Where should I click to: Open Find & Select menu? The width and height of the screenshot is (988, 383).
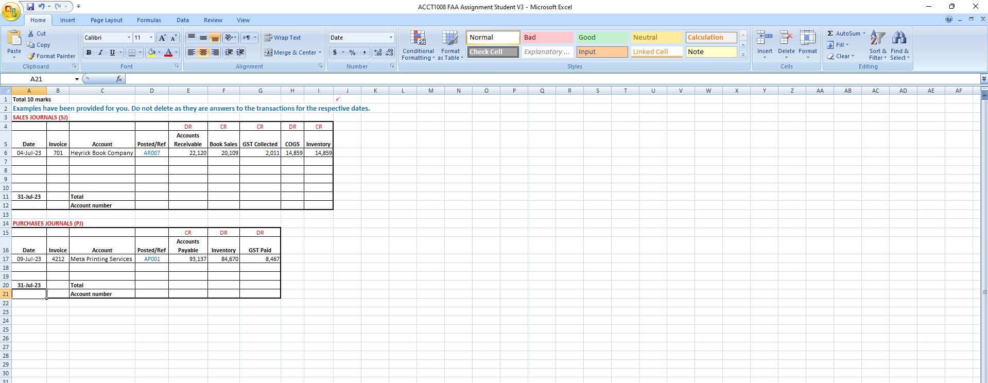(899, 45)
